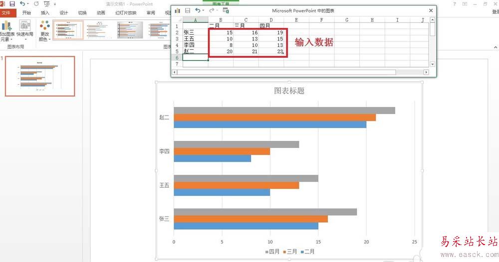The width and height of the screenshot is (499, 262).
Task: Open redo dropdown in chart data window
Action: 218,11
